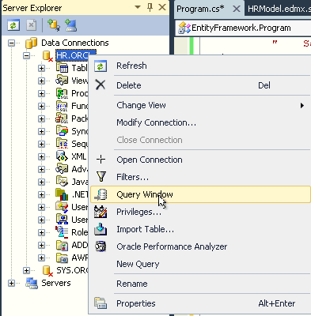Image resolution: width=311 pixels, height=316 pixels.
Task: Click the Connect to Server toolbar icon
Action: click(70, 25)
